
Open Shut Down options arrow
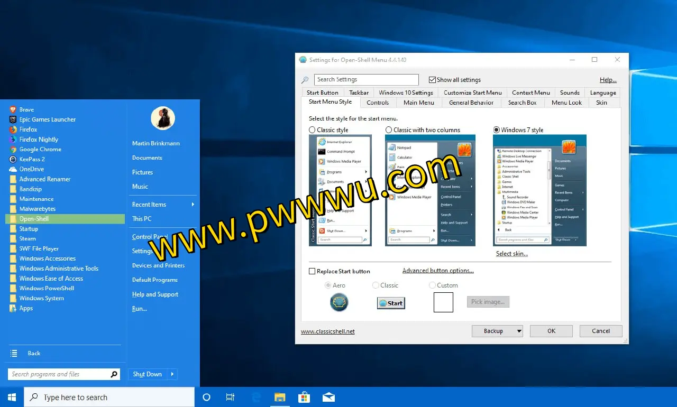172,374
